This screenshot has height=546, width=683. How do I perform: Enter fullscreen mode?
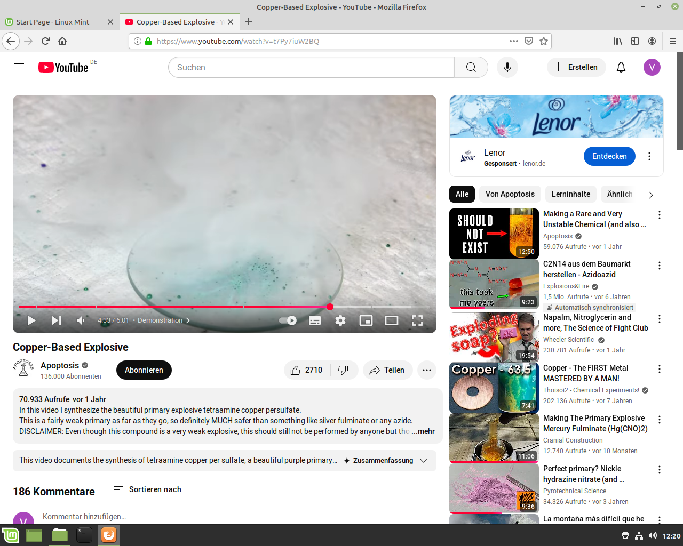click(417, 320)
